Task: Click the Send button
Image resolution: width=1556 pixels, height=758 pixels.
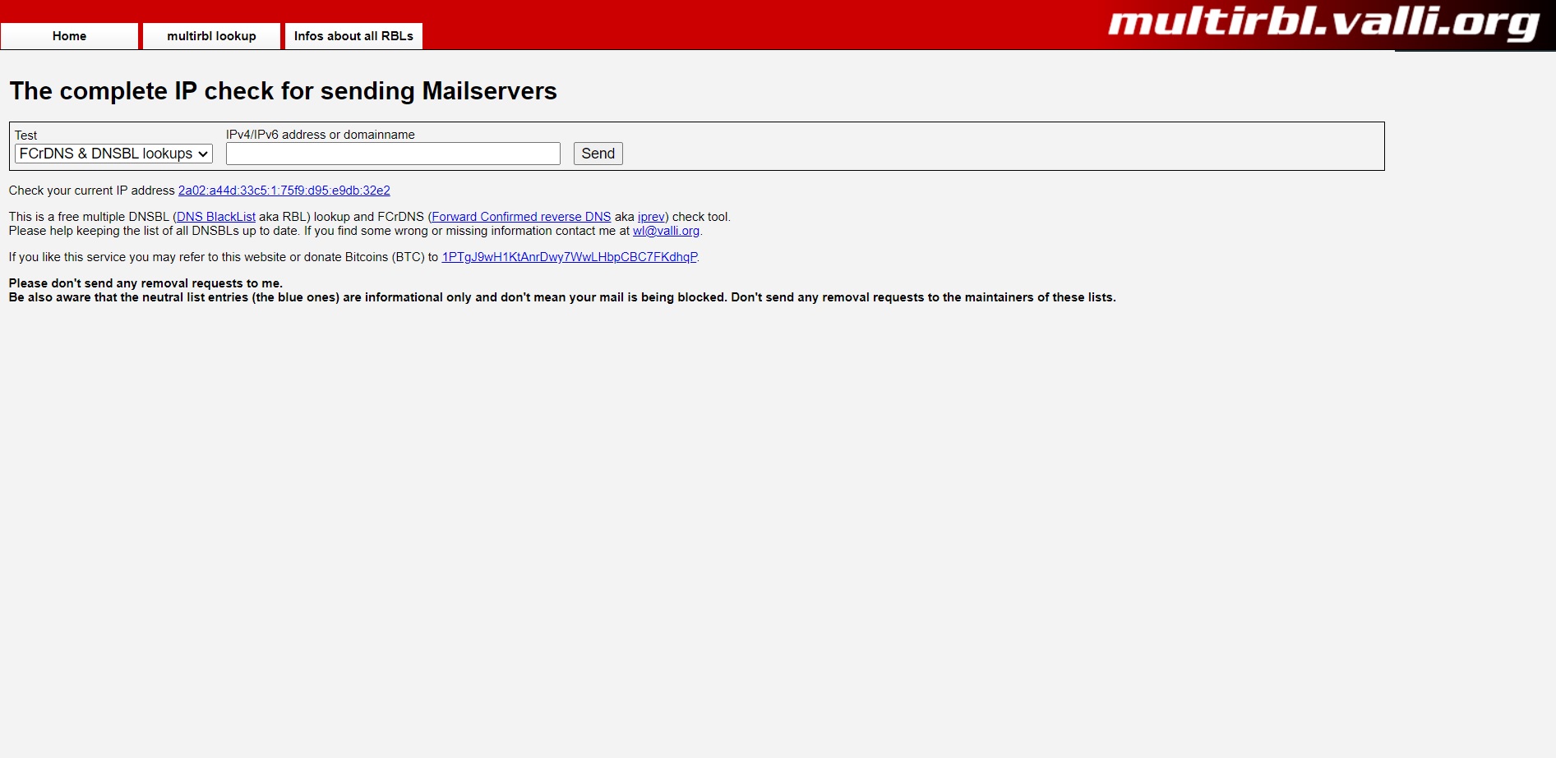Action: (x=598, y=154)
